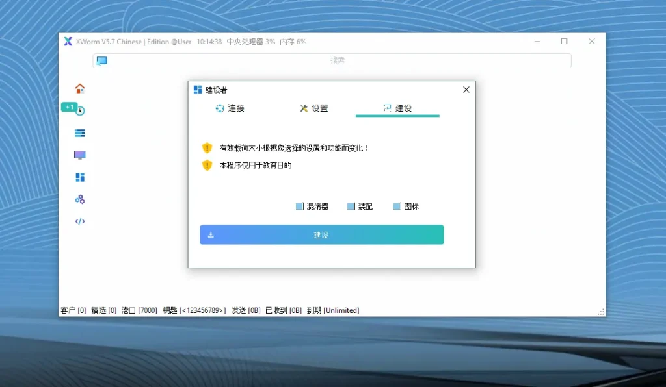This screenshot has width=666, height=387.
Task: Open the plugins gear icon in the sidebar
Action: coord(79,199)
